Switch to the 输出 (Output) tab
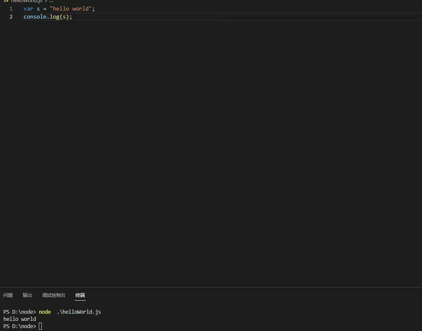Image resolution: width=422 pixels, height=331 pixels. 27,295
